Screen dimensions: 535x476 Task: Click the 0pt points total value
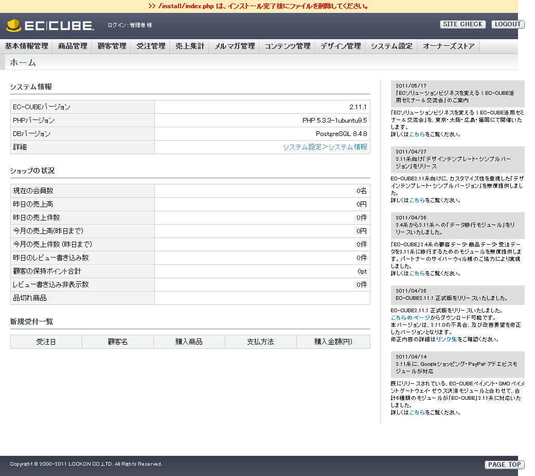[362, 271]
